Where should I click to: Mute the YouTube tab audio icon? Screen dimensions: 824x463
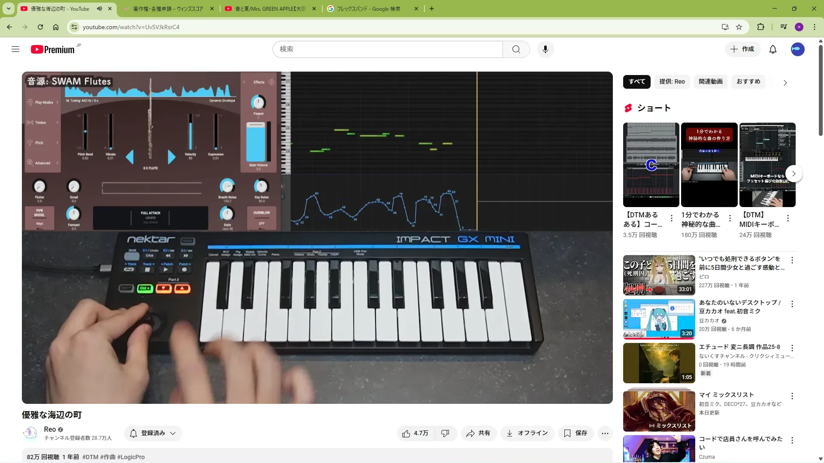click(x=100, y=9)
